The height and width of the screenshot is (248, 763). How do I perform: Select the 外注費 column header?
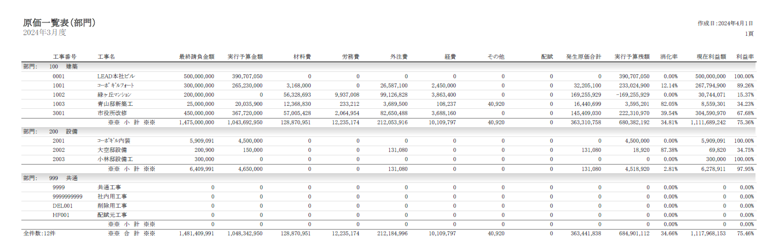399,57
